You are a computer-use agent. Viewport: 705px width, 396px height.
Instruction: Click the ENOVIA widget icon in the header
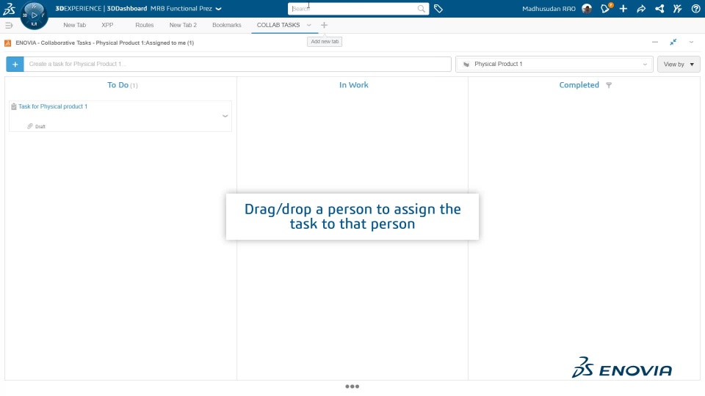pos(7,43)
